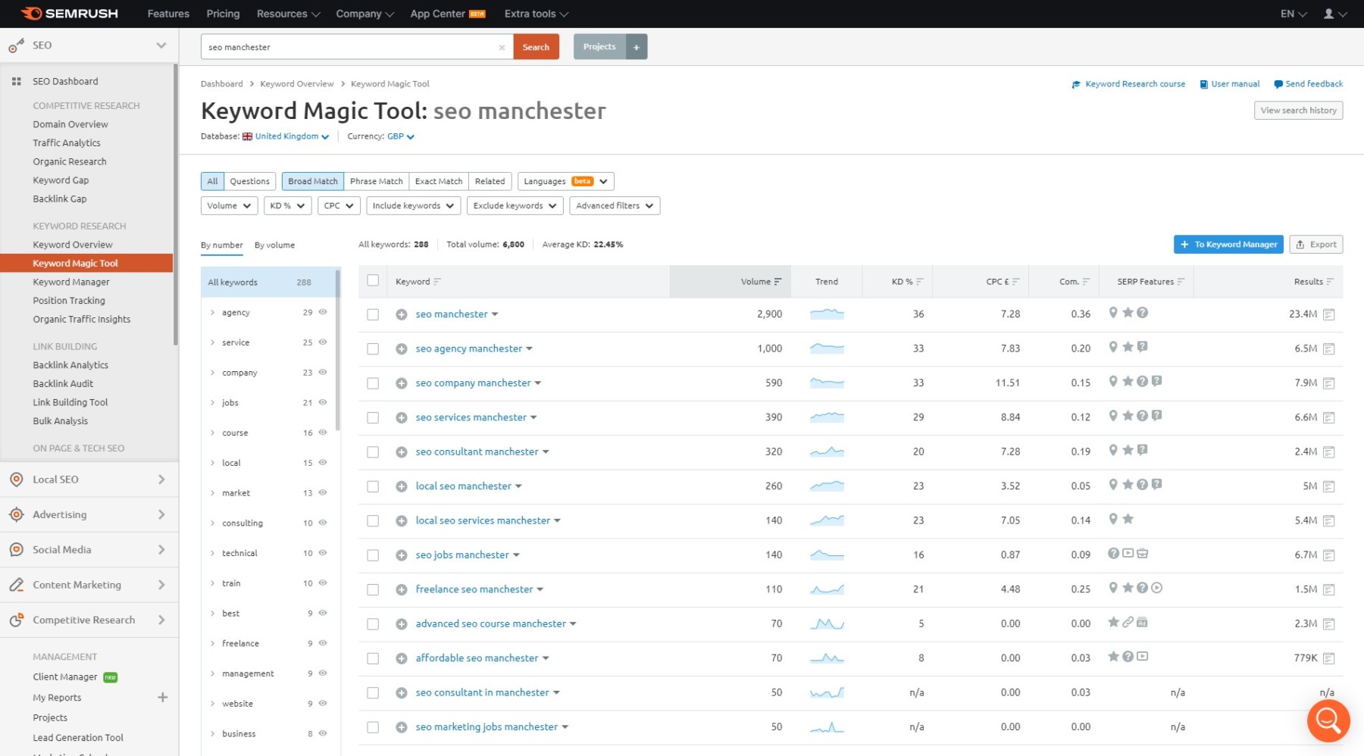Viewport: 1364px width, 756px height.
Task: Add seo manchester via plus icon
Action: tap(402, 314)
